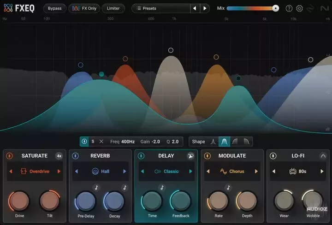Click the Lo-Fi Wear knob
This screenshot has height=225, width=332.
click(x=284, y=201)
